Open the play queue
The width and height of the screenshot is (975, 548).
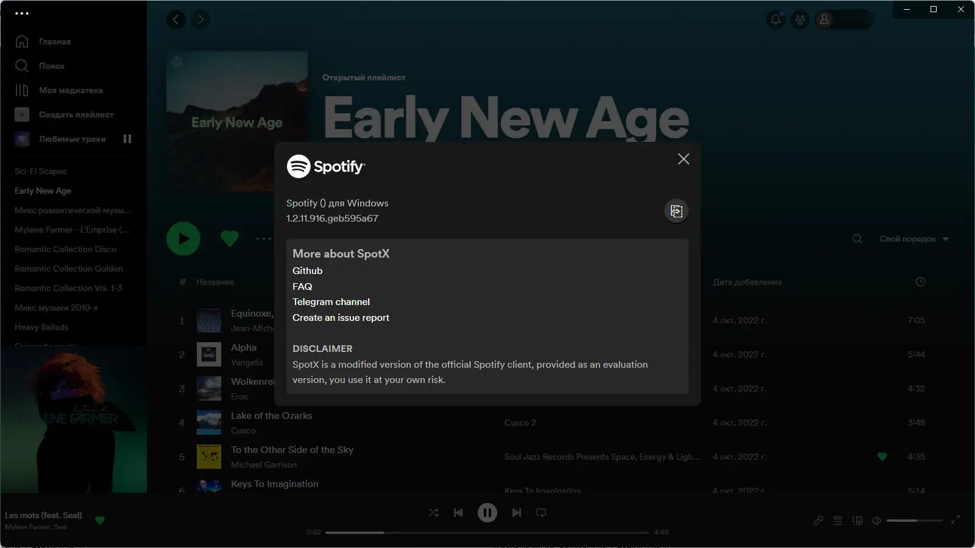click(838, 521)
